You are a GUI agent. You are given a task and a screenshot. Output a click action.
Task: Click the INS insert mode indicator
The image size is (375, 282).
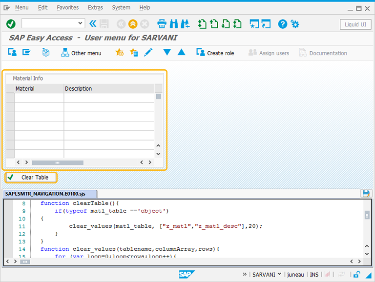tap(314, 275)
